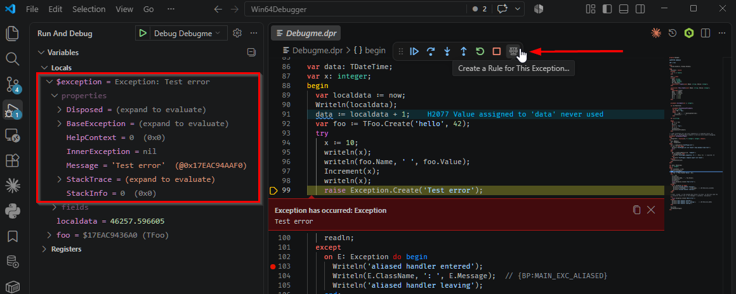736x294 pixels.
Task: Toggle the breakpoint on line 103
Action: click(273, 266)
